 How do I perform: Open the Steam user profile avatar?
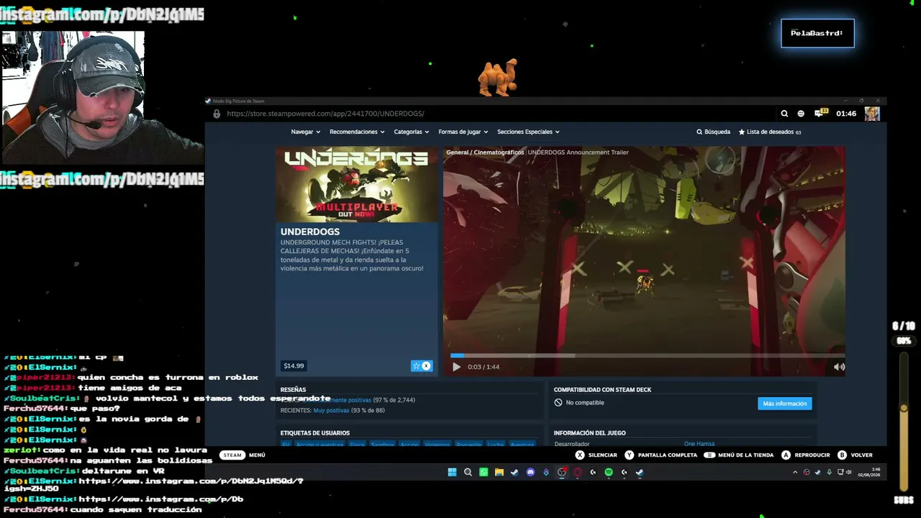click(x=872, y=114)
